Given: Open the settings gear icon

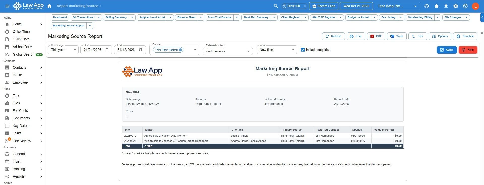Looking at the screenshot, I should (x=456, y=6).
